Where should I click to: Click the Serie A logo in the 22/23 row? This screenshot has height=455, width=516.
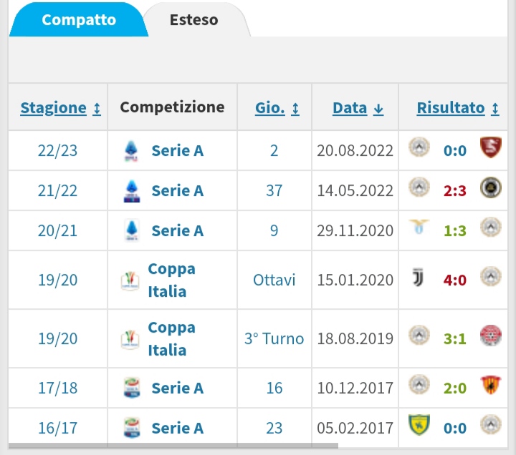pos(131,150)
